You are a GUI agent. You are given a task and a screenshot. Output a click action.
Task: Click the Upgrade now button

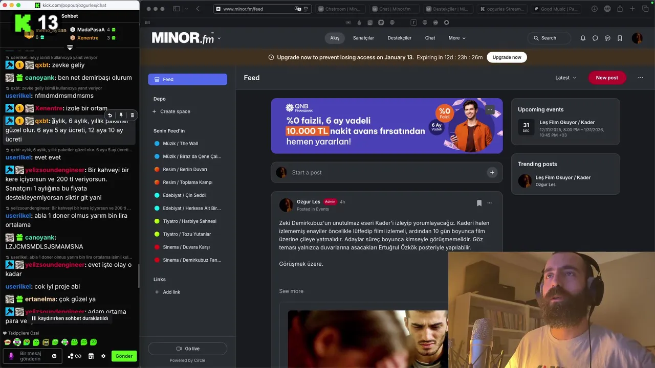pyautogui.click(x=507, y=57)
